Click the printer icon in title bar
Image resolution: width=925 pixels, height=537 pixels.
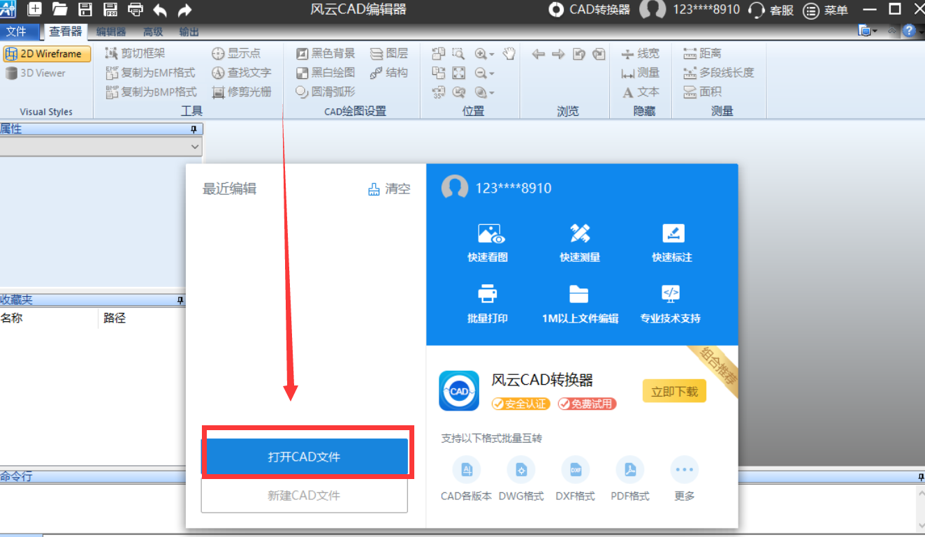pos(136,9)
